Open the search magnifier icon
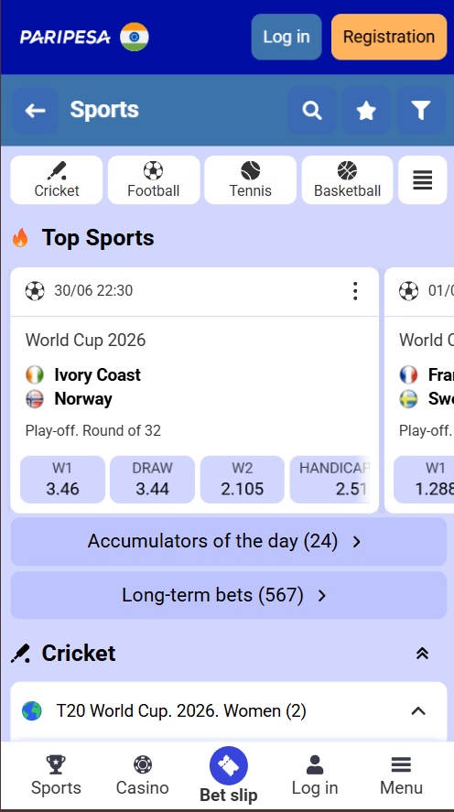This screenshot has width=454, height=812. coord(312,110)
